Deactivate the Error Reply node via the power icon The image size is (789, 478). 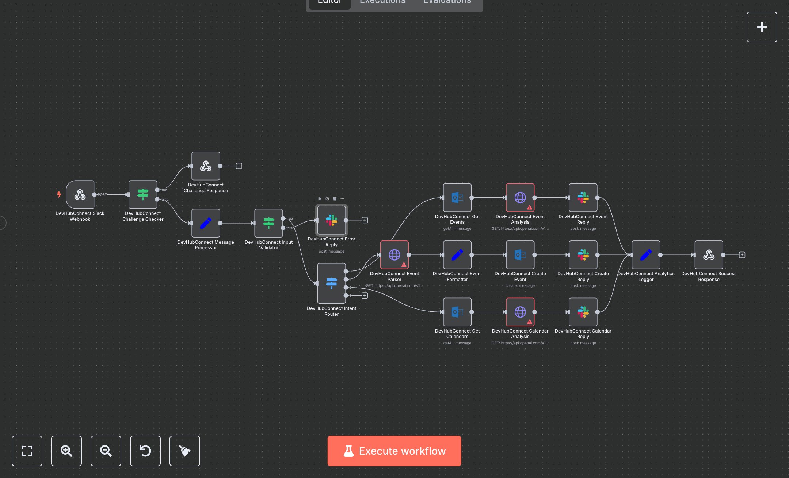[327, 199]
